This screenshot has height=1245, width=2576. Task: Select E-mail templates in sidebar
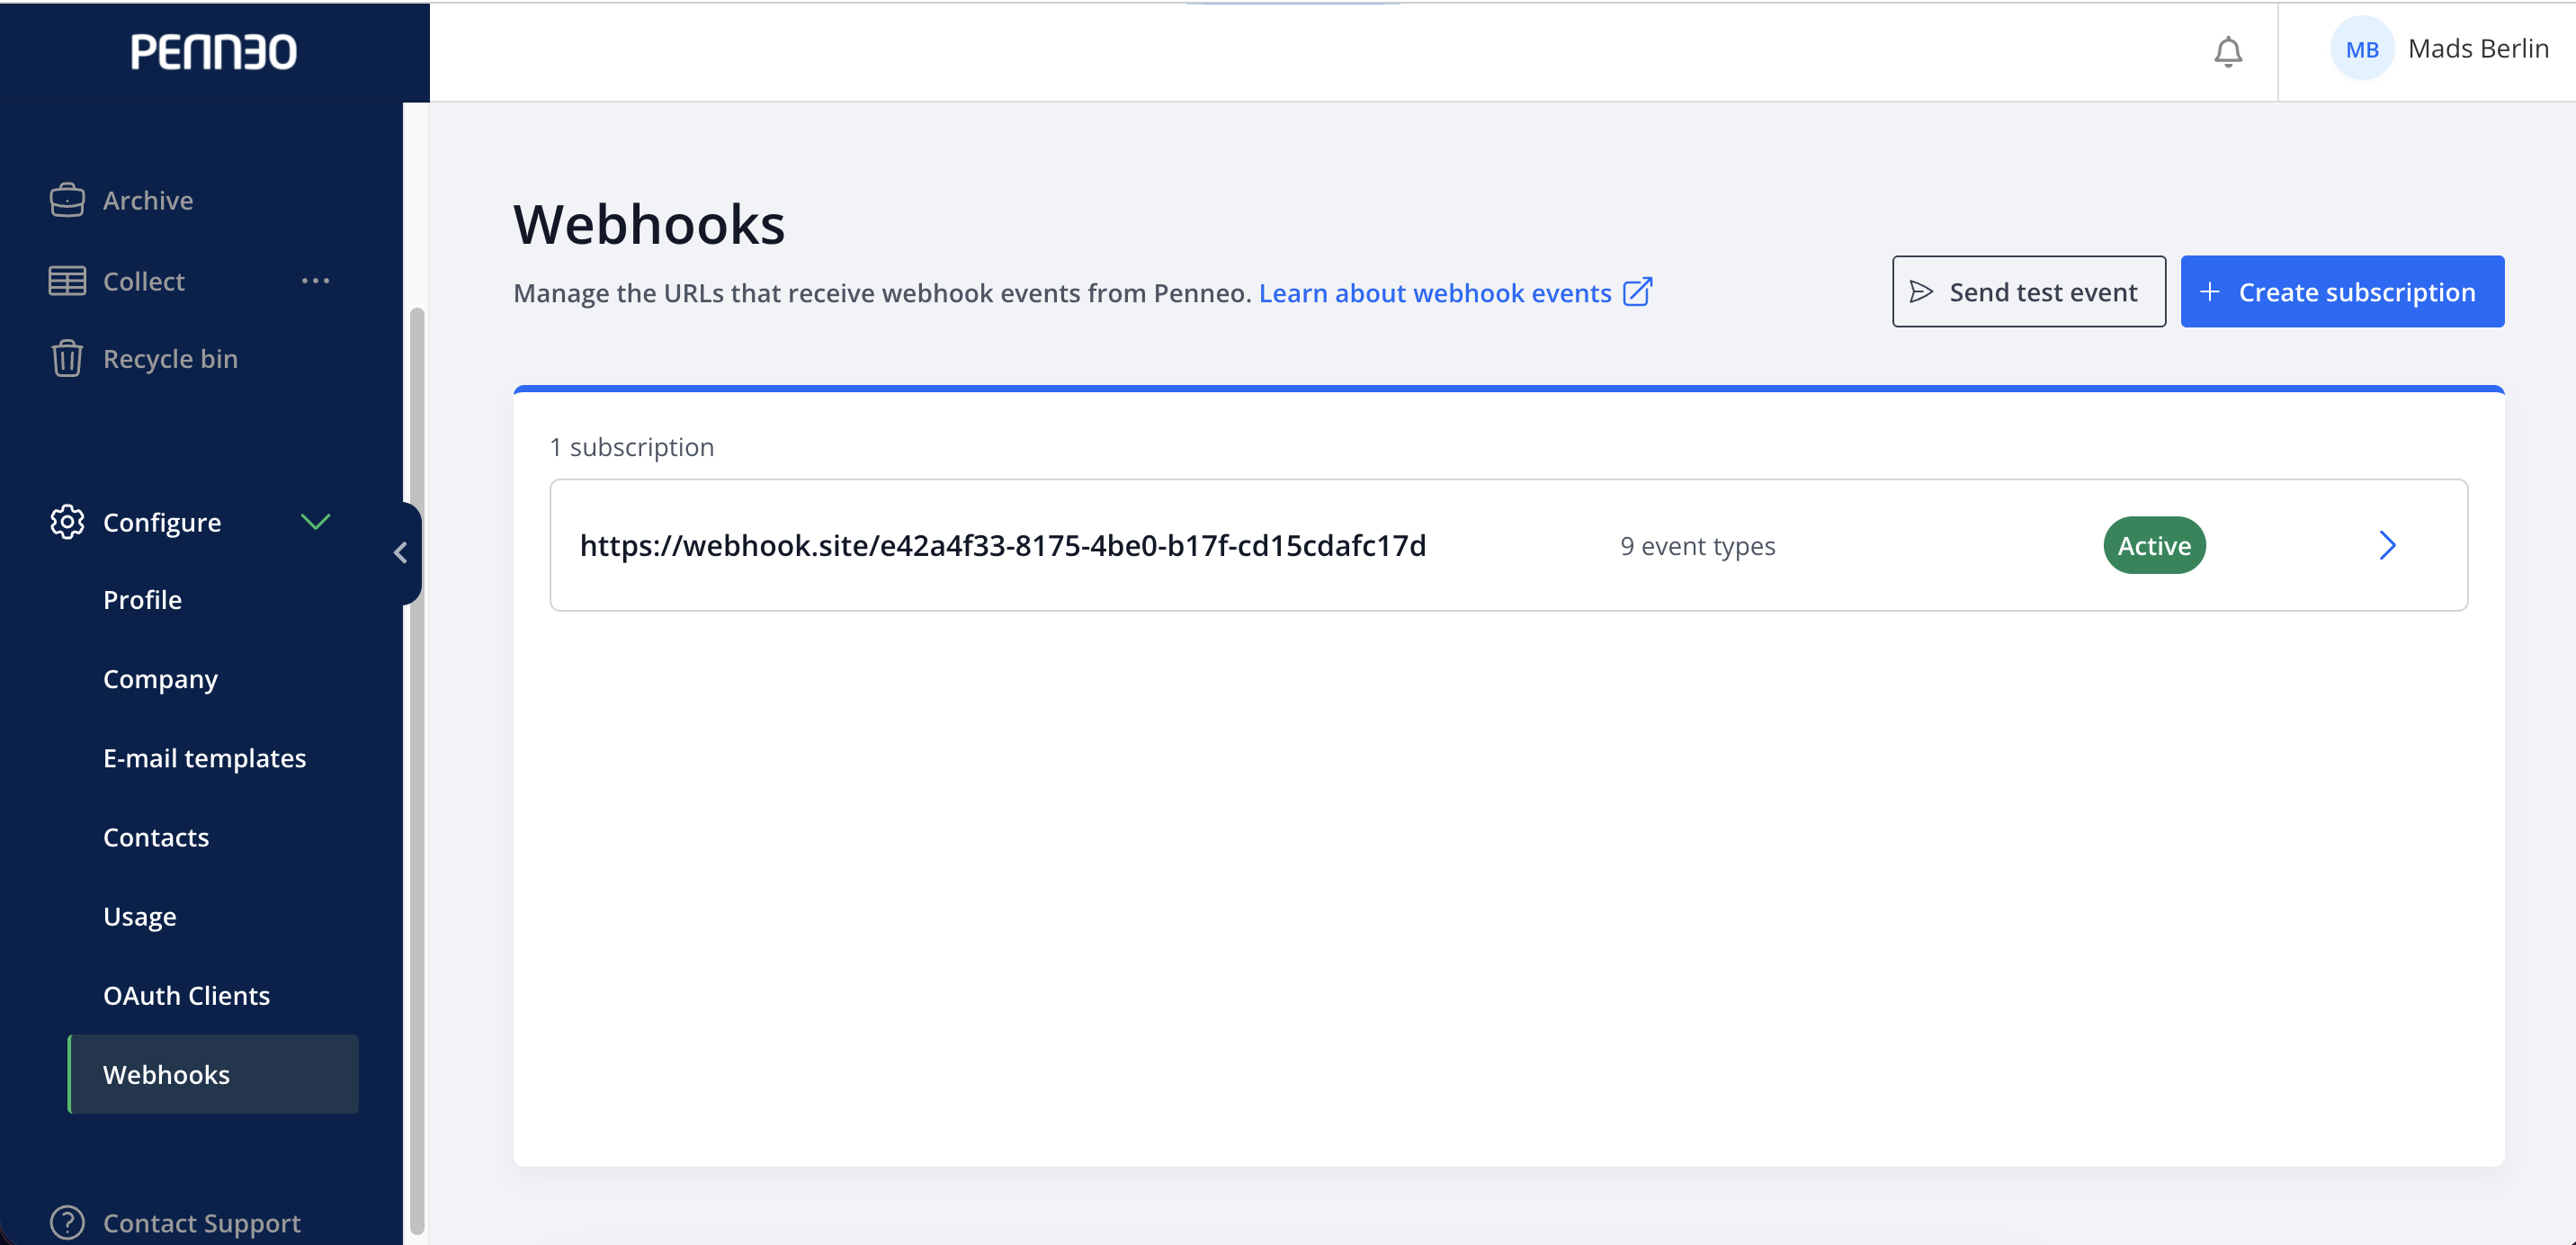click(204, 758)
